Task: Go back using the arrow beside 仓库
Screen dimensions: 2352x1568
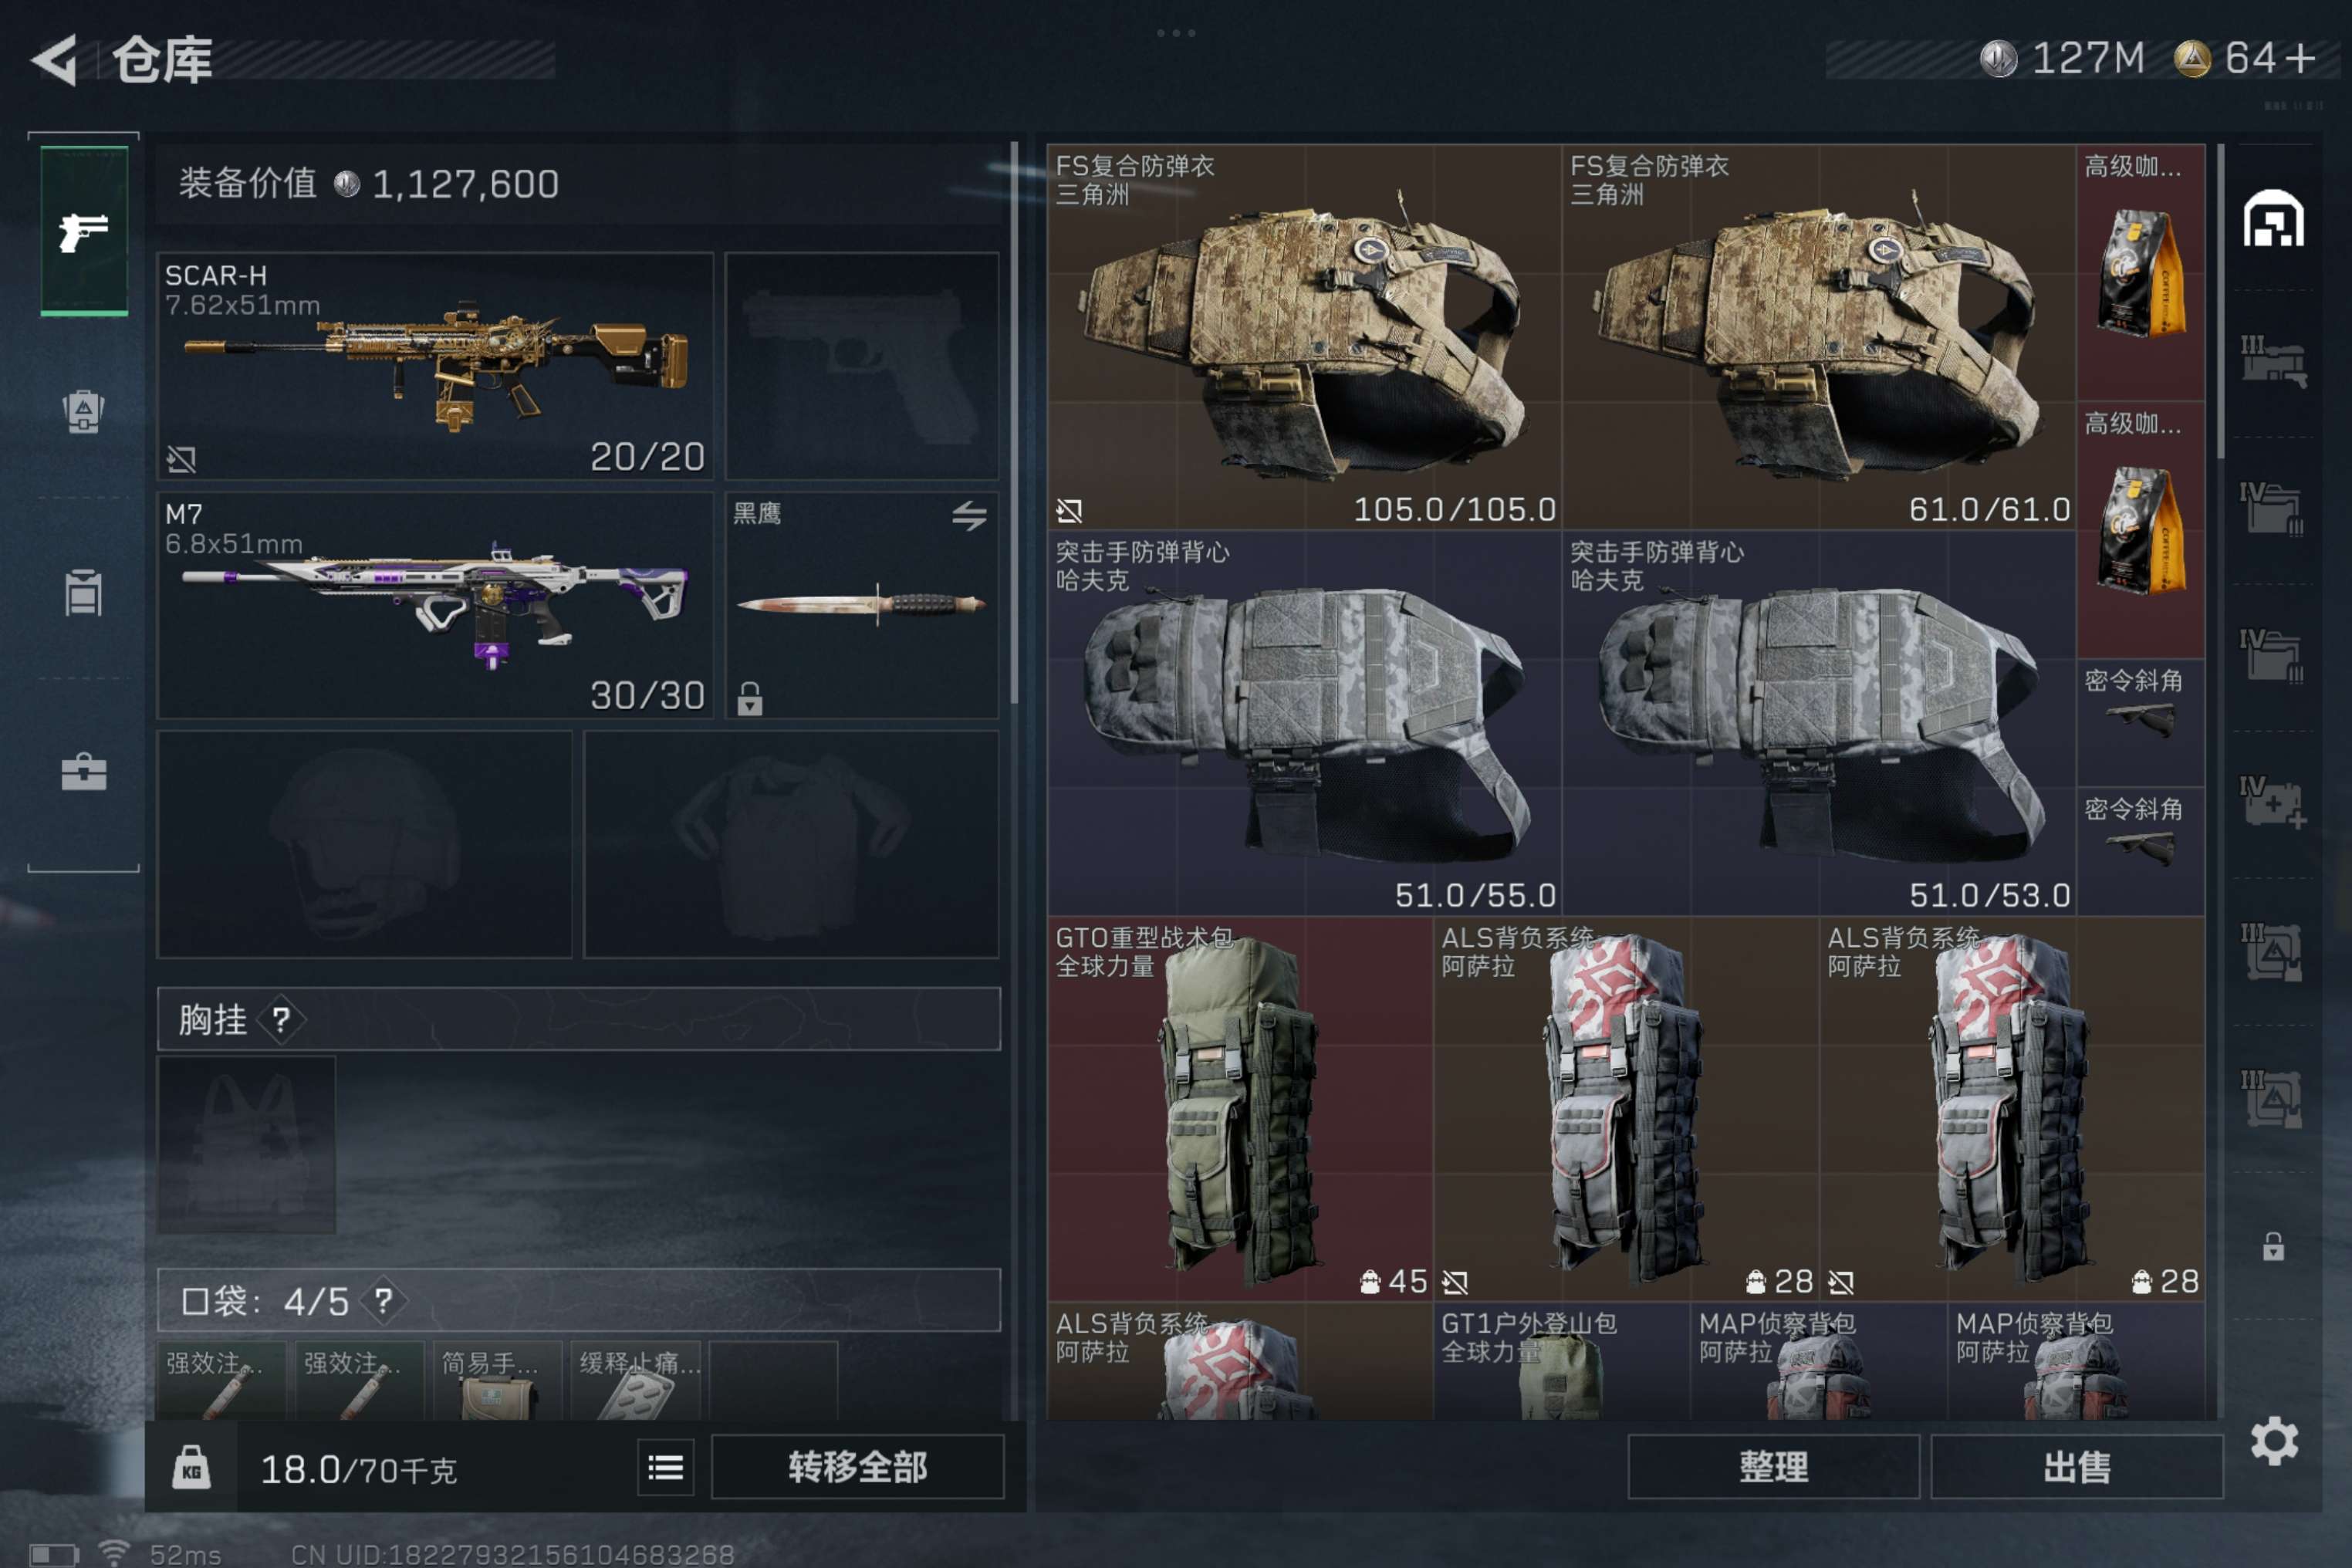Action: point(56,60)
